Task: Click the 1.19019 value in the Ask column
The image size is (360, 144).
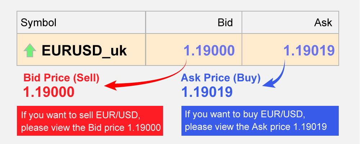Action: click(x=309, y=51)
